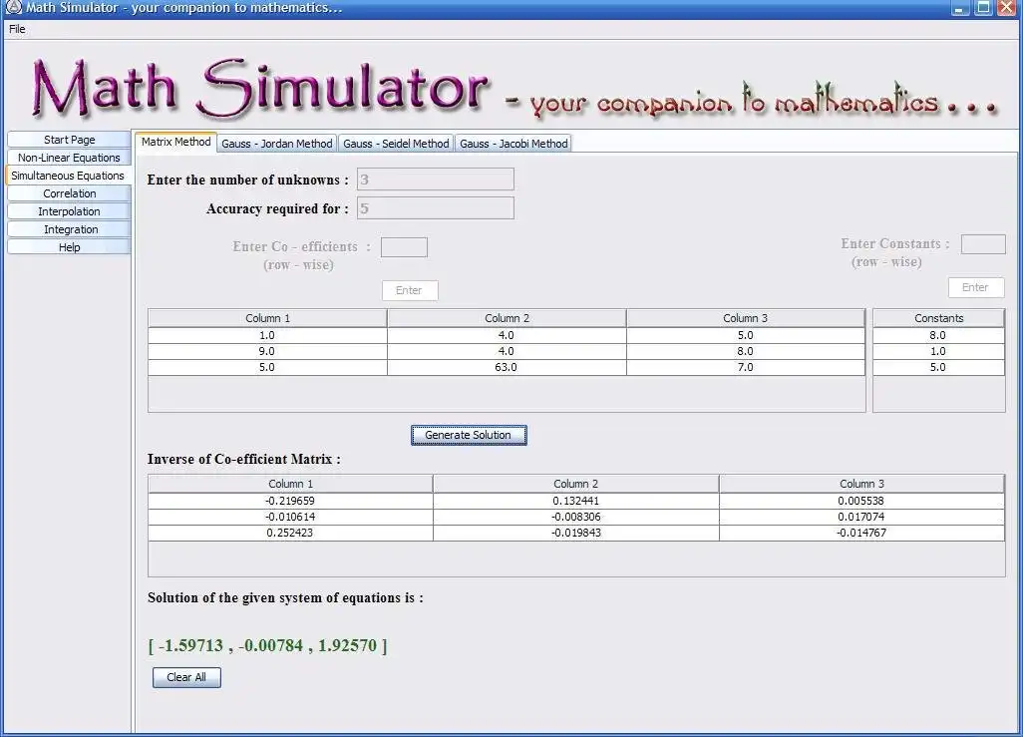Switch to Gauss - Jacobi Method tab
The width and height of the screenshot is (1023, 737).
513,144
